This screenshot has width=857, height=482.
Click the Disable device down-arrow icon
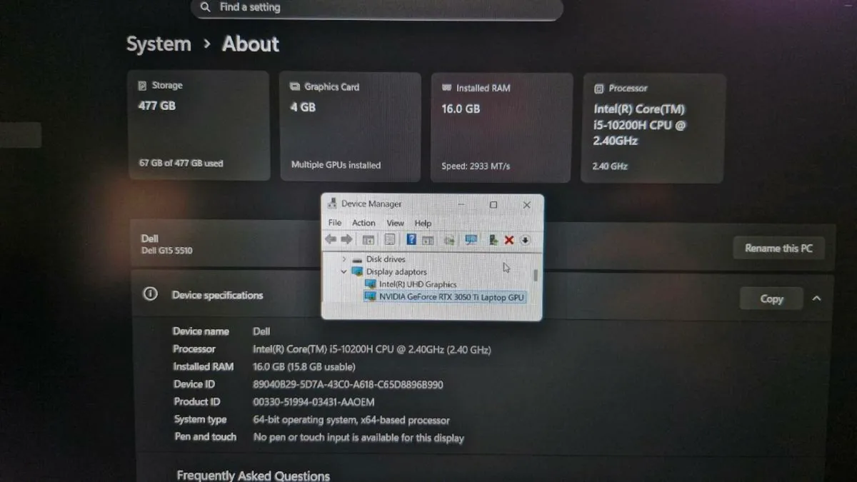coord(524,240)
